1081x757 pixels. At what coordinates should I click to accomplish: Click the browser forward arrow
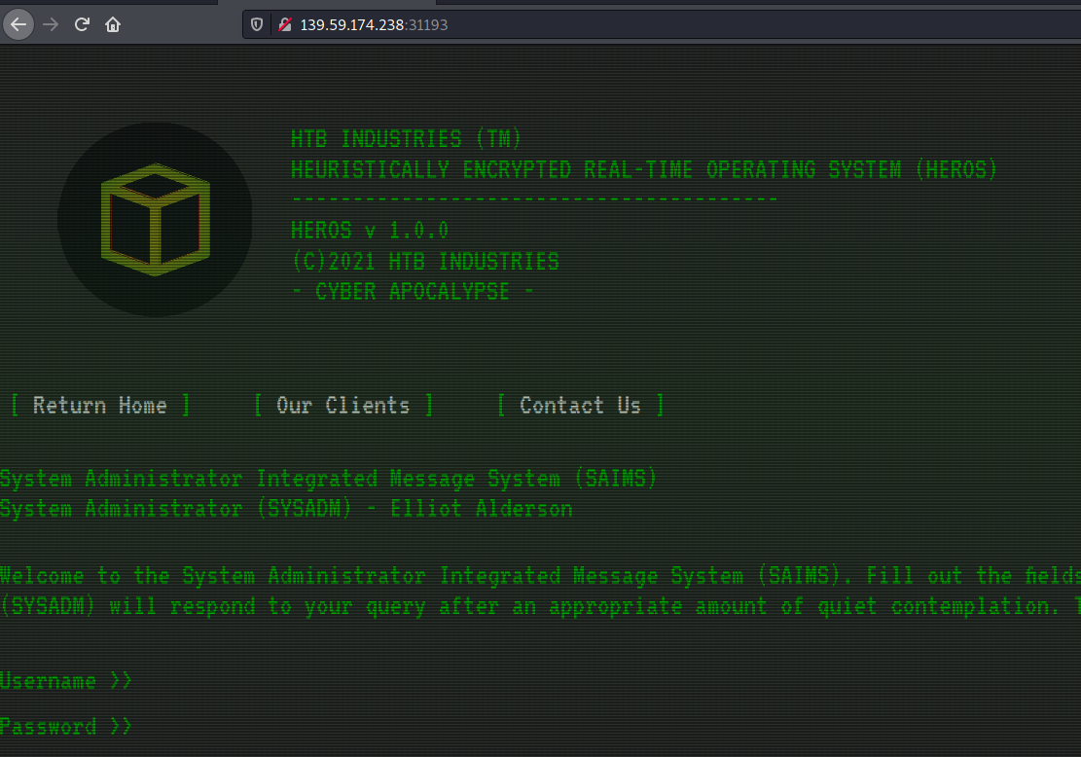click(51, 25)
